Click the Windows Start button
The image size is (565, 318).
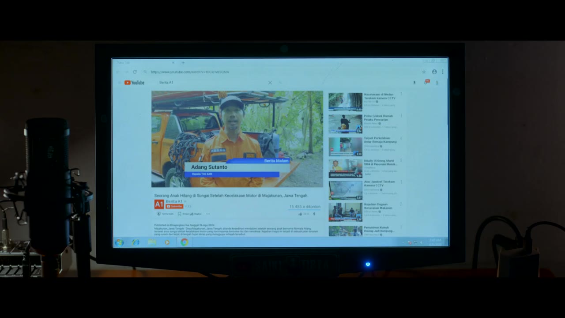click(x=119, y=242)
